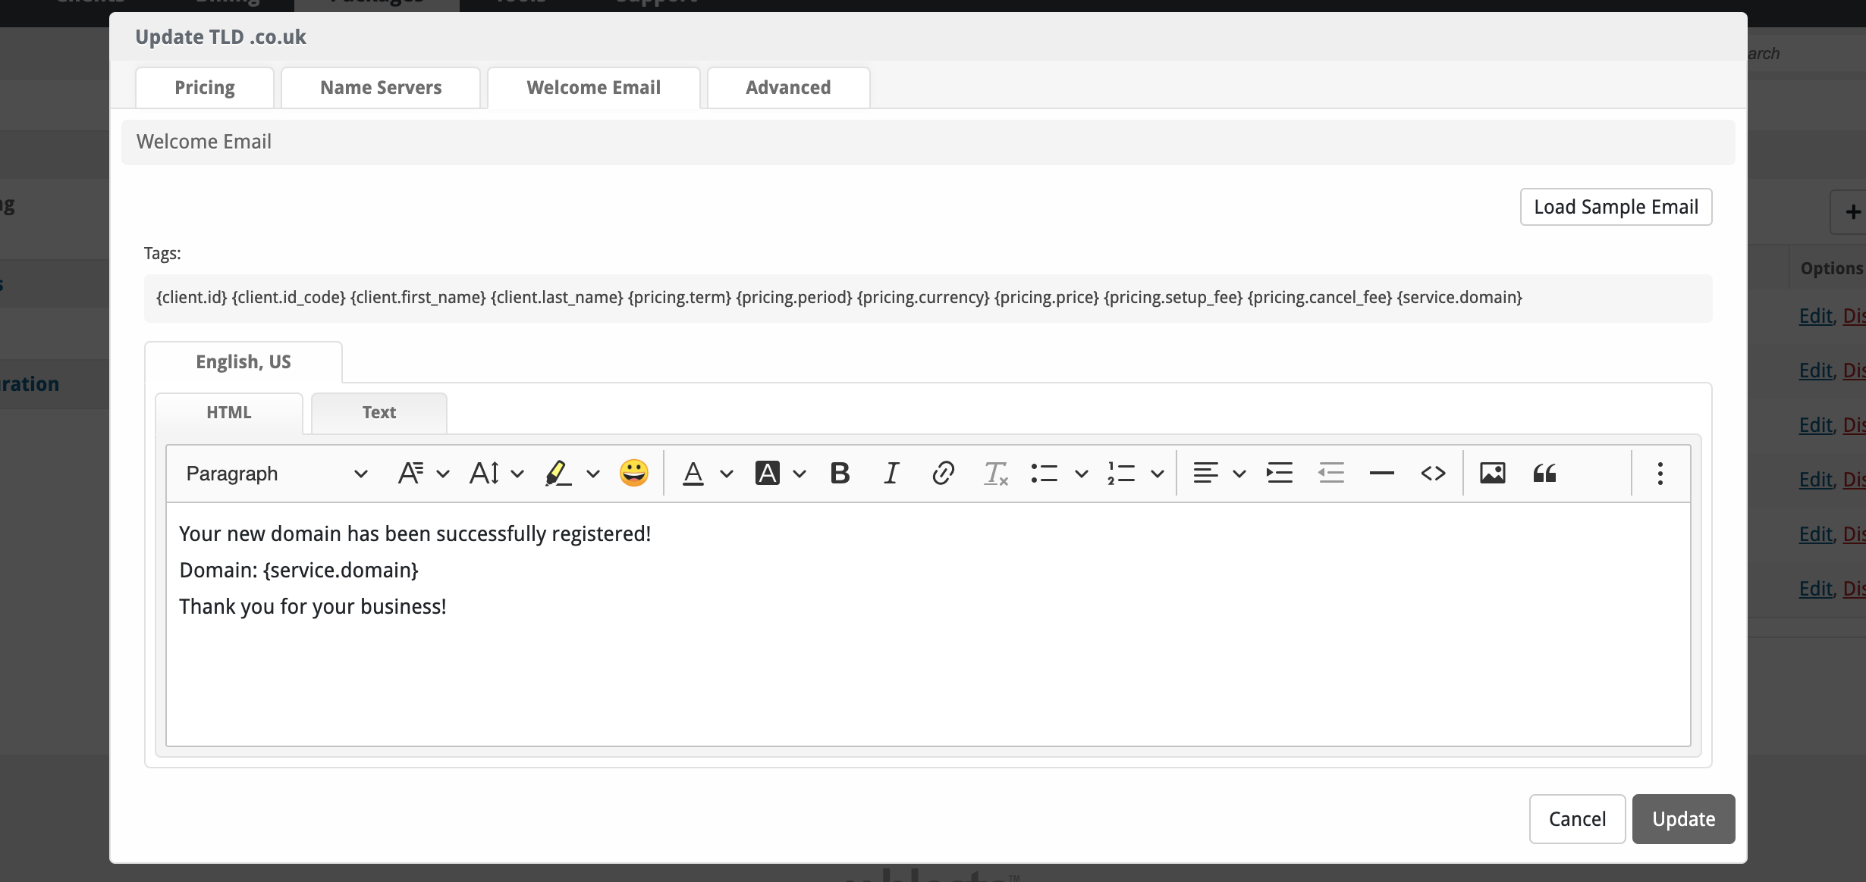This screenshot has width=1866, height=882.
Task: Increase the indent level
Action: click(1279, 474)
